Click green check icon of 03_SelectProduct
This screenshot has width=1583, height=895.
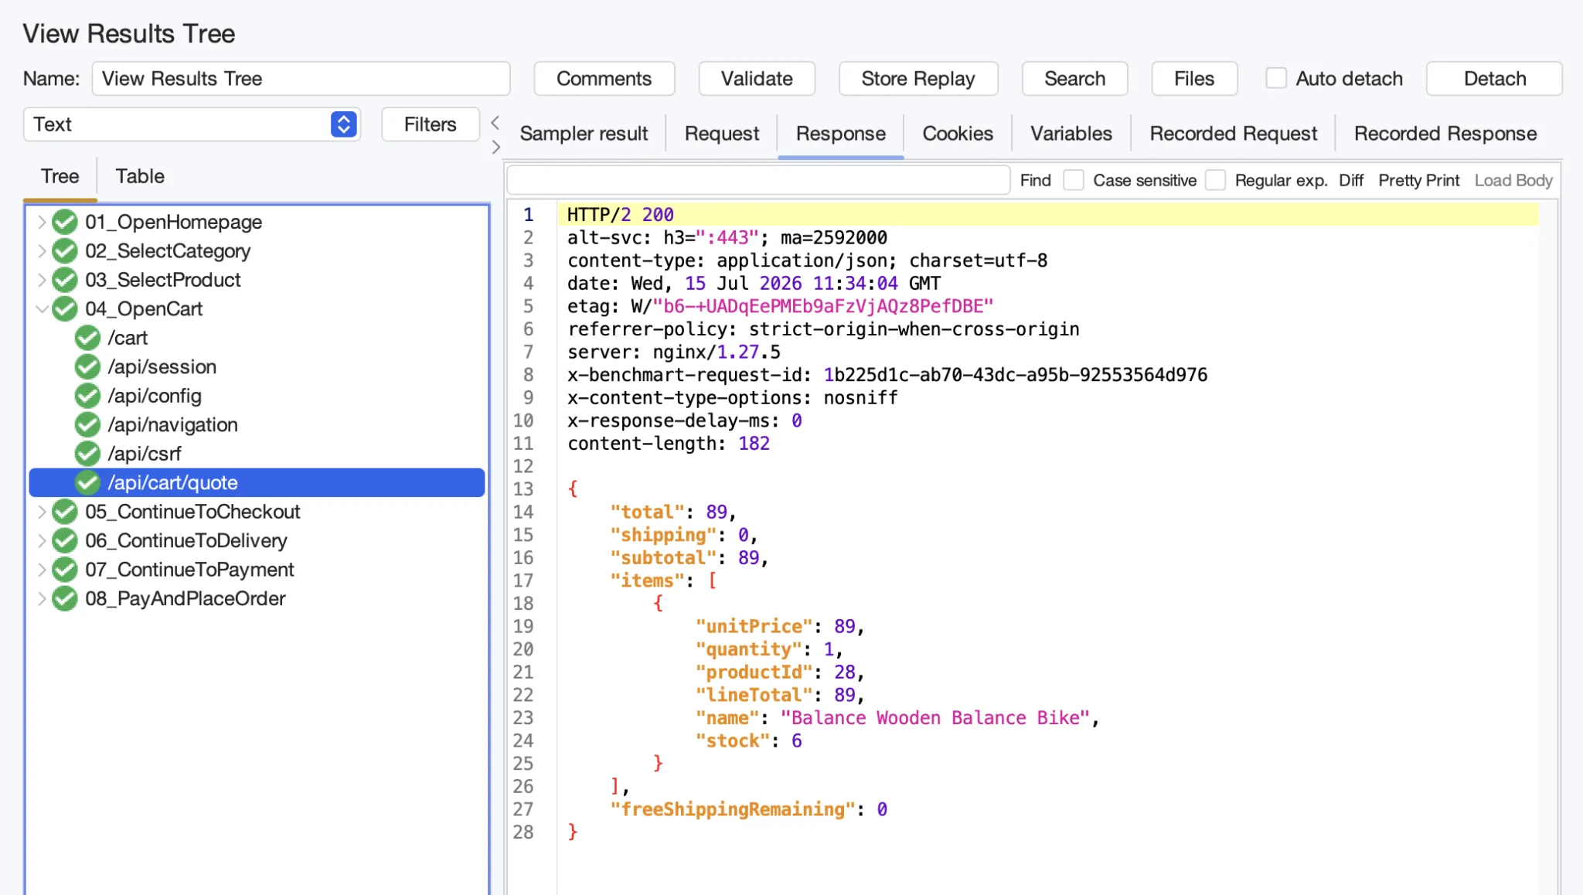click(x=65, y=280)
